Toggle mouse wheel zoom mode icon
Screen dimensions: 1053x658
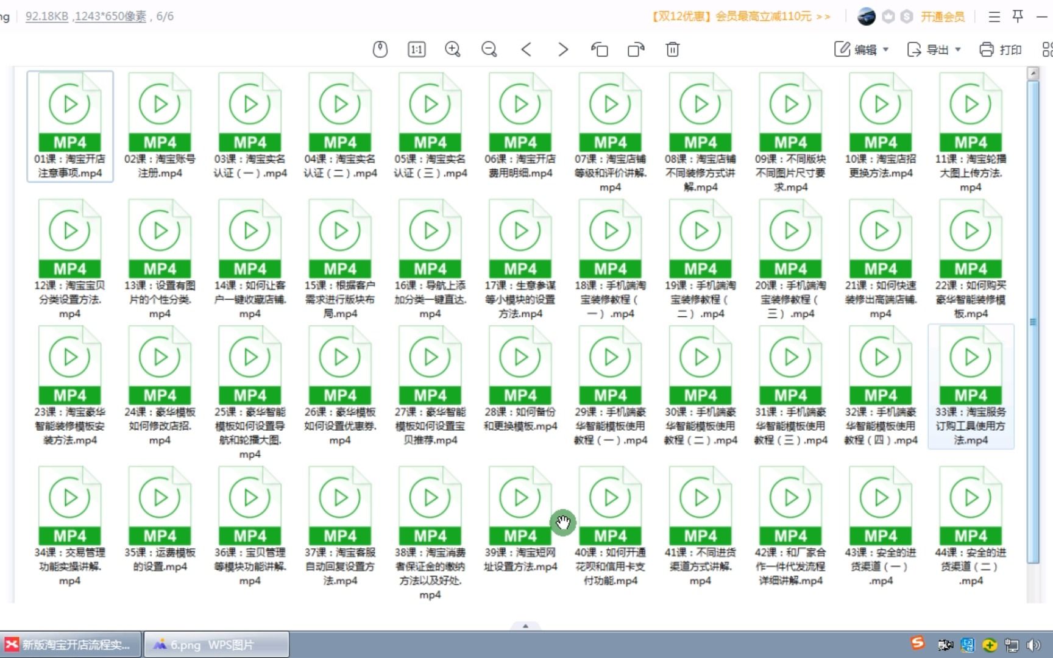(x=380, y=49)
